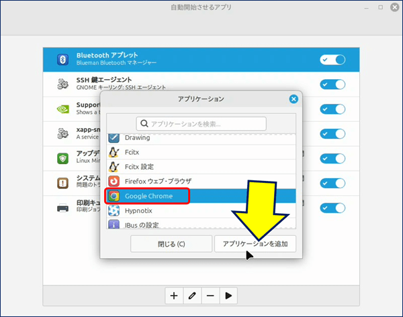Click the plus add button in bottom toolbar
Image resolution: width=403 pixels, height=317 pixels.
(x=174, y=296)
